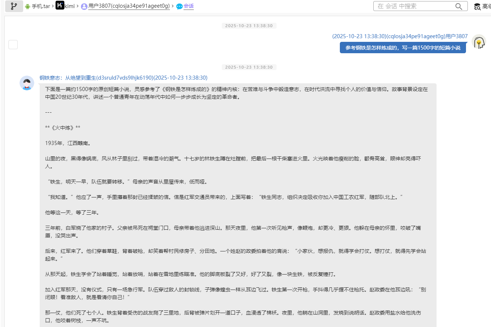Viewport: 491px width, 327px height.
Task: Expand the chevron after kimi
Action: (78, 6)
